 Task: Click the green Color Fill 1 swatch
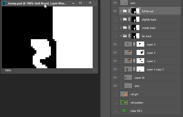tap(124, 111)
